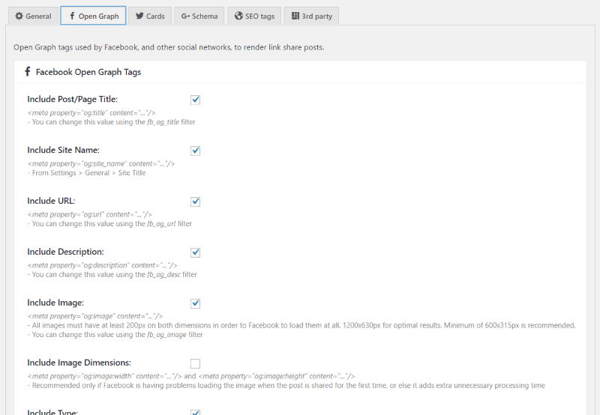The height and width of the screenshot is (415, 600).
Task: Click the gear icon on General tab
Action: coord(19,16)
